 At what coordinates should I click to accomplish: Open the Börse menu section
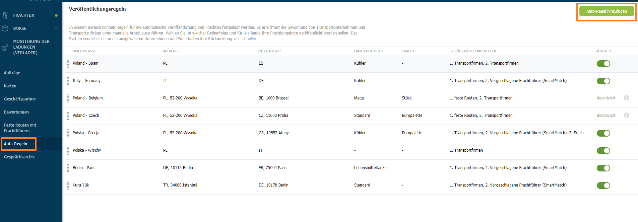20,28
